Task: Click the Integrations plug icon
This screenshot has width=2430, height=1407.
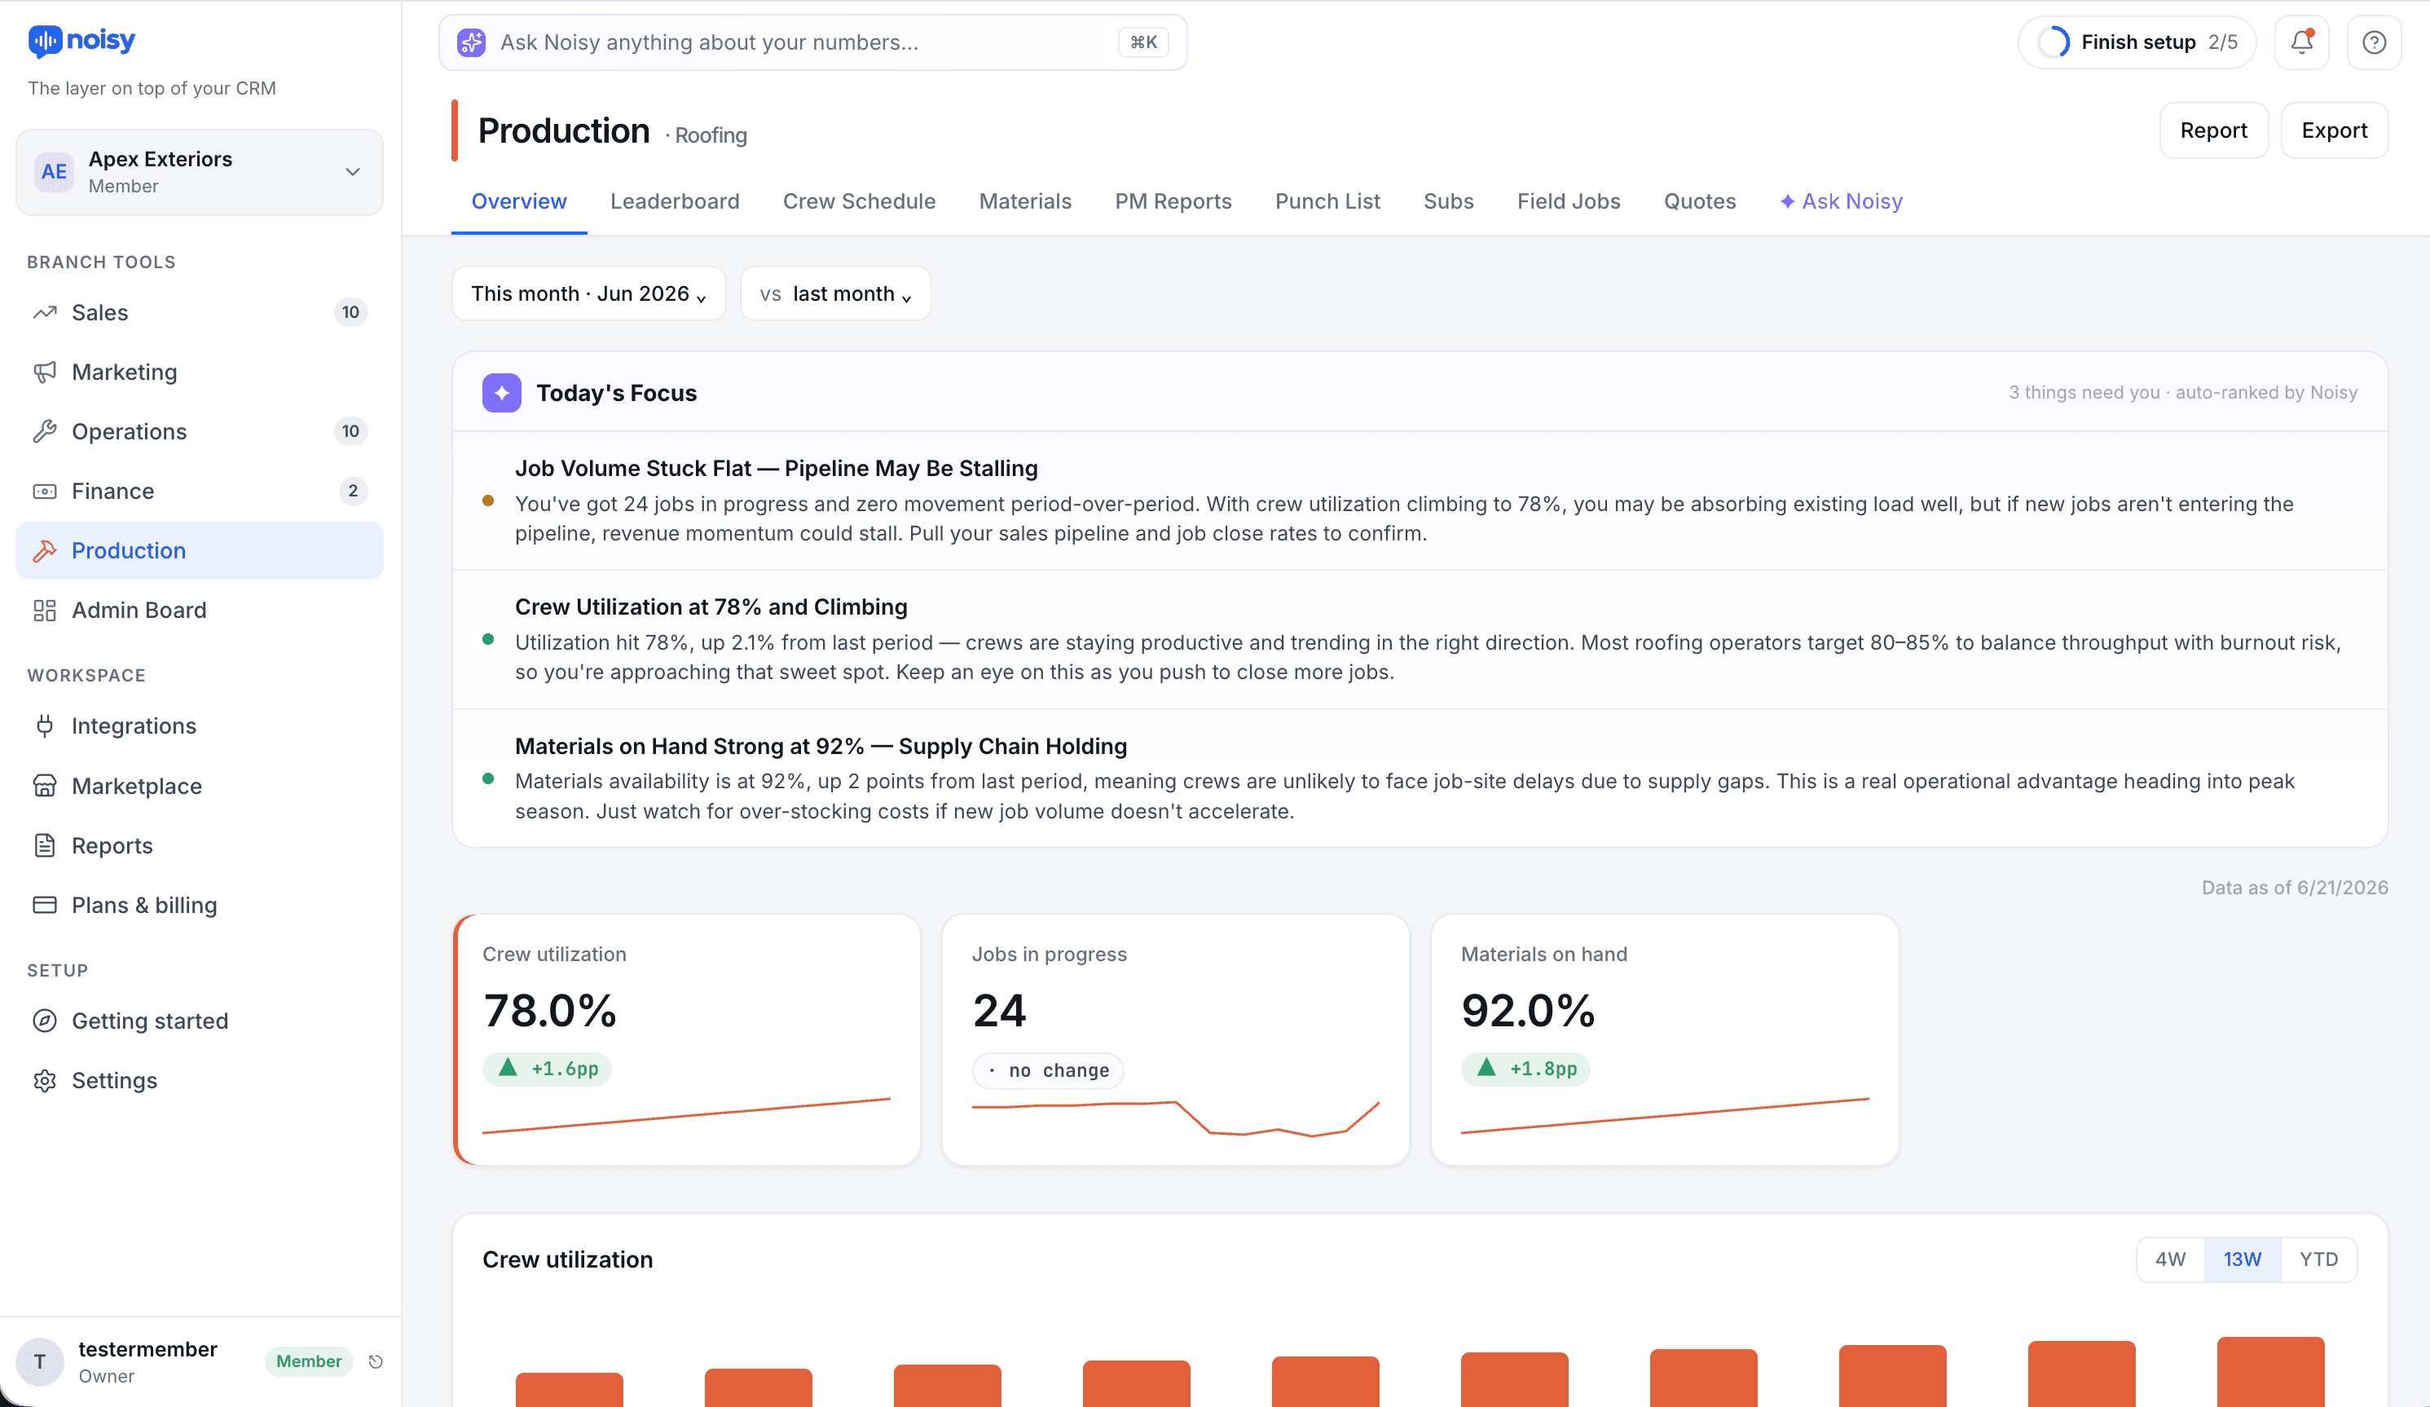Action: 44,726
